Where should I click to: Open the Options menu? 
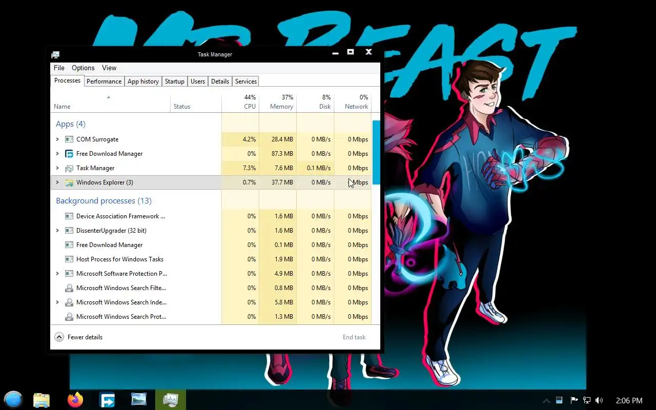click(x=83, y=68)
